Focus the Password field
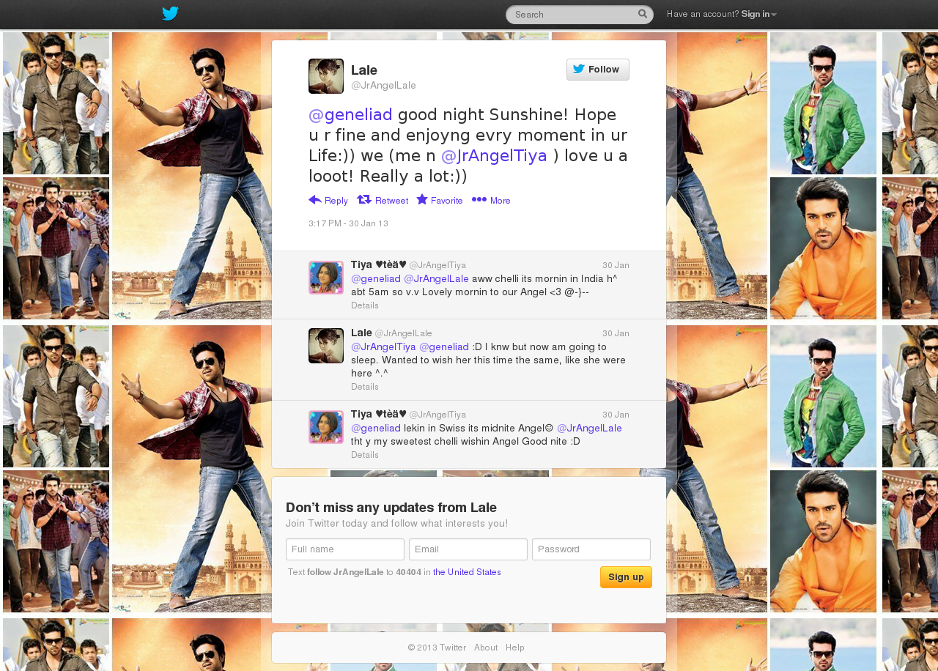938x671 pixels. click(x=591, y=549)
